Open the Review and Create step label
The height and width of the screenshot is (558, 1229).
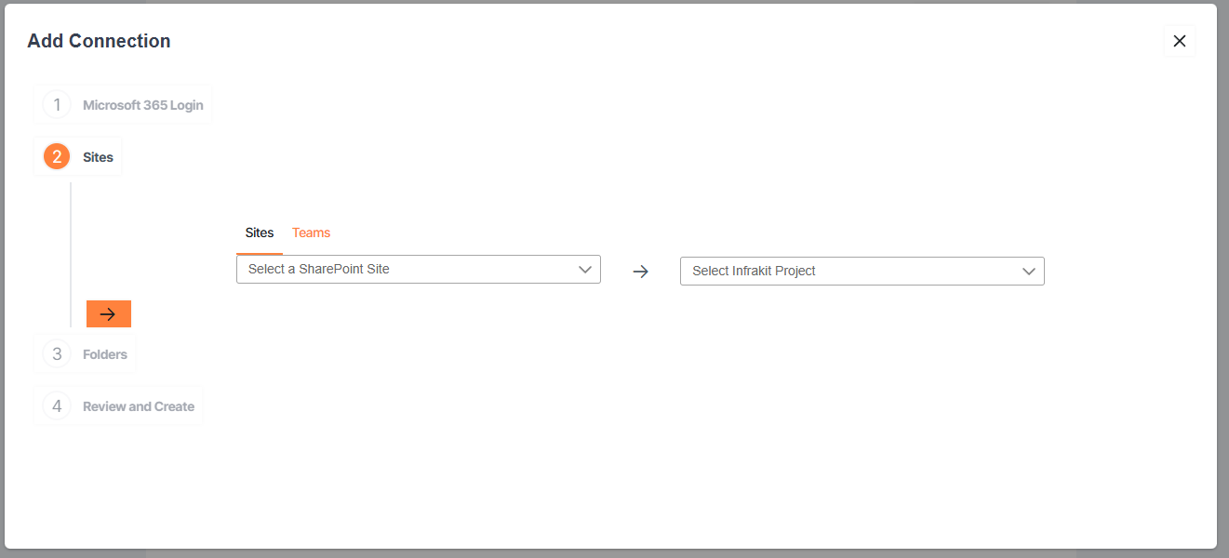click(x=139, y=406)
